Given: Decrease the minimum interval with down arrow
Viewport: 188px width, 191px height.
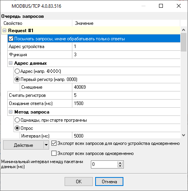Looking at the screenshot, I should [120, 166].
